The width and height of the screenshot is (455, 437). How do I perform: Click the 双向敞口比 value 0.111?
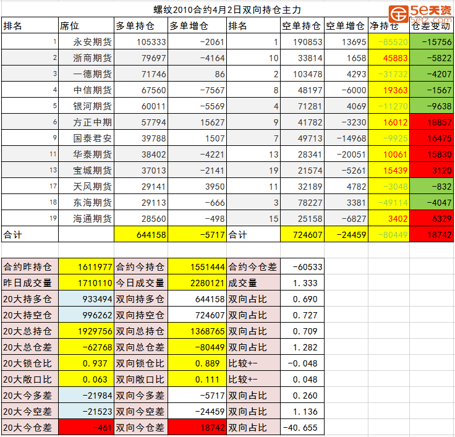[x=197, y=379]
